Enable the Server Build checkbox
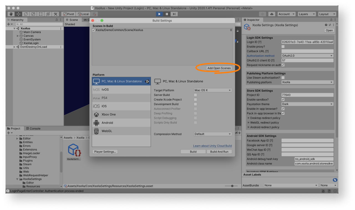The width and height of the screenshot is (355, 210). coord(196,95)
